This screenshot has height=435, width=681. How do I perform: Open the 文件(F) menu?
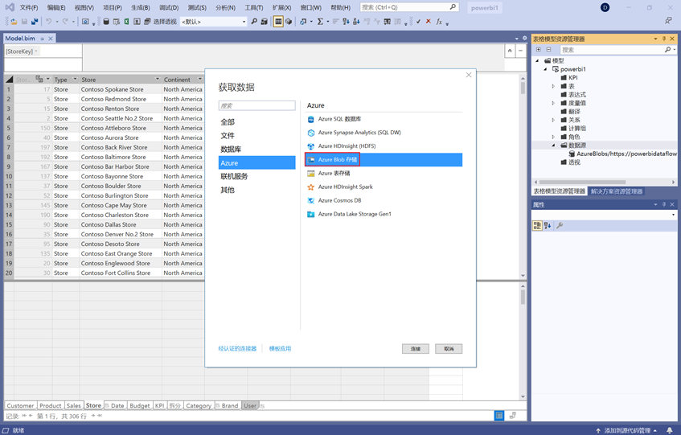pos(29,7)
